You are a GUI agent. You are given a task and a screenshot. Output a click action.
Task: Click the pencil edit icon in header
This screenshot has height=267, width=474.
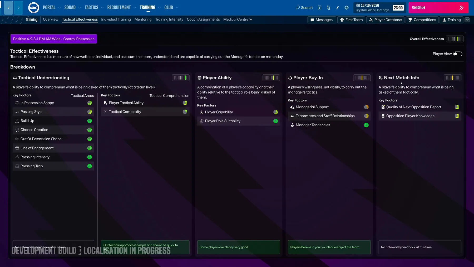[x=337, y=8]
